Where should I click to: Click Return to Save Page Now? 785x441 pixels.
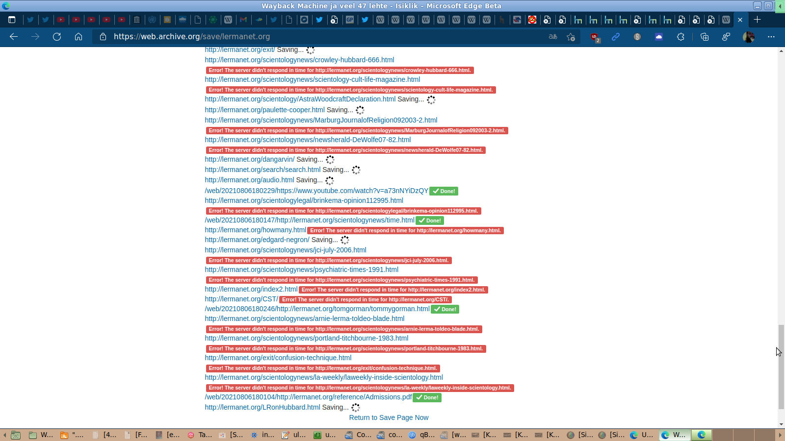click(x=389, y=417)
